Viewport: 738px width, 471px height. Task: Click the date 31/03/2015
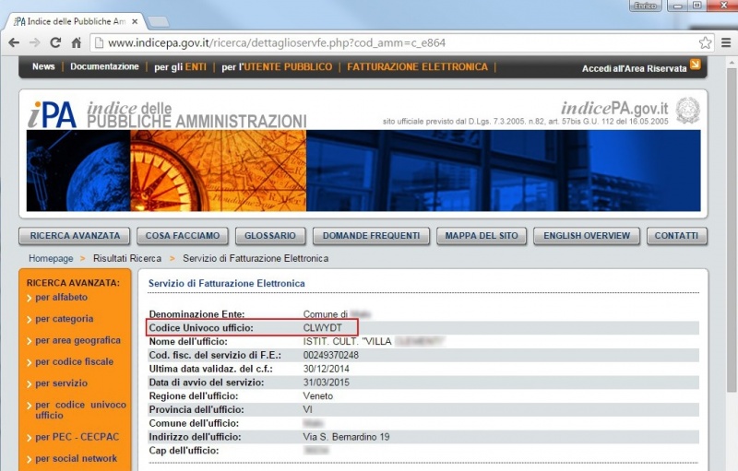click(327, 383)
